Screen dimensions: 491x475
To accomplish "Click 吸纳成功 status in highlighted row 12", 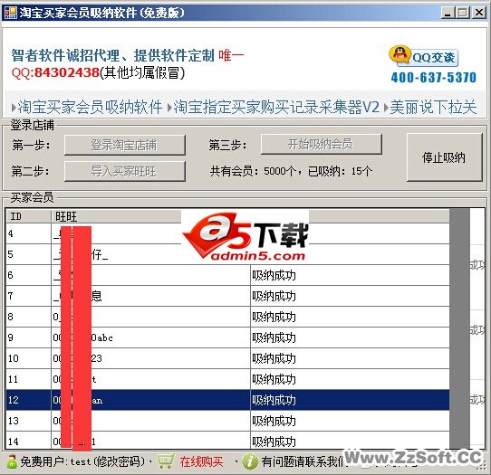I will coord(274,400).
